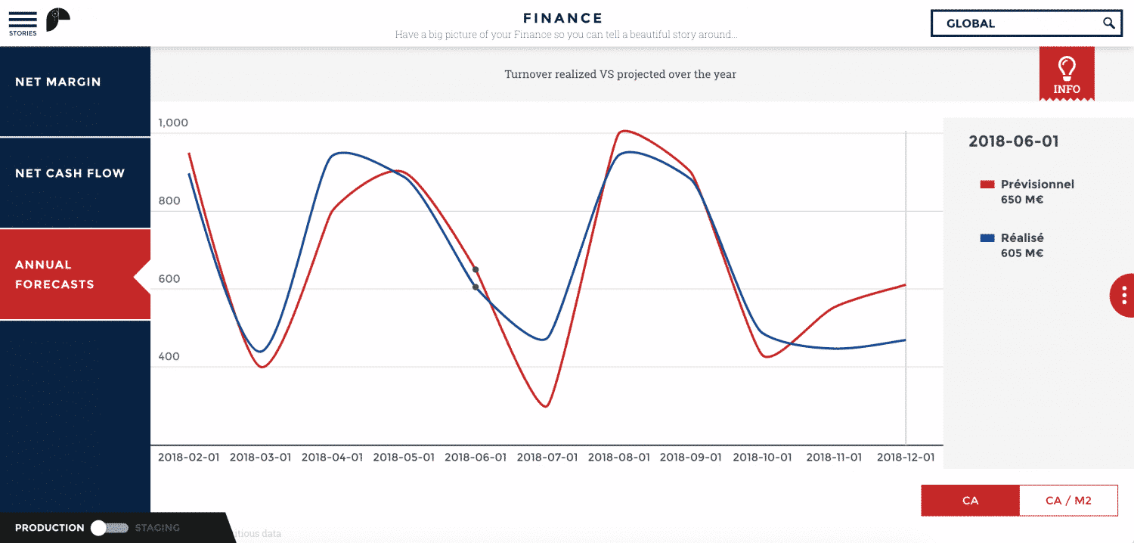
Task: Select the CA view option
Action: click(970, 501)
